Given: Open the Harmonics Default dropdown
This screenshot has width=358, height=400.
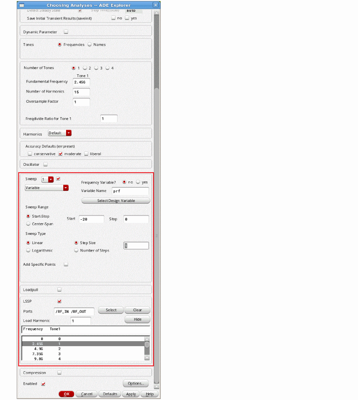Looking at the screenshot, I should point(60,133).
